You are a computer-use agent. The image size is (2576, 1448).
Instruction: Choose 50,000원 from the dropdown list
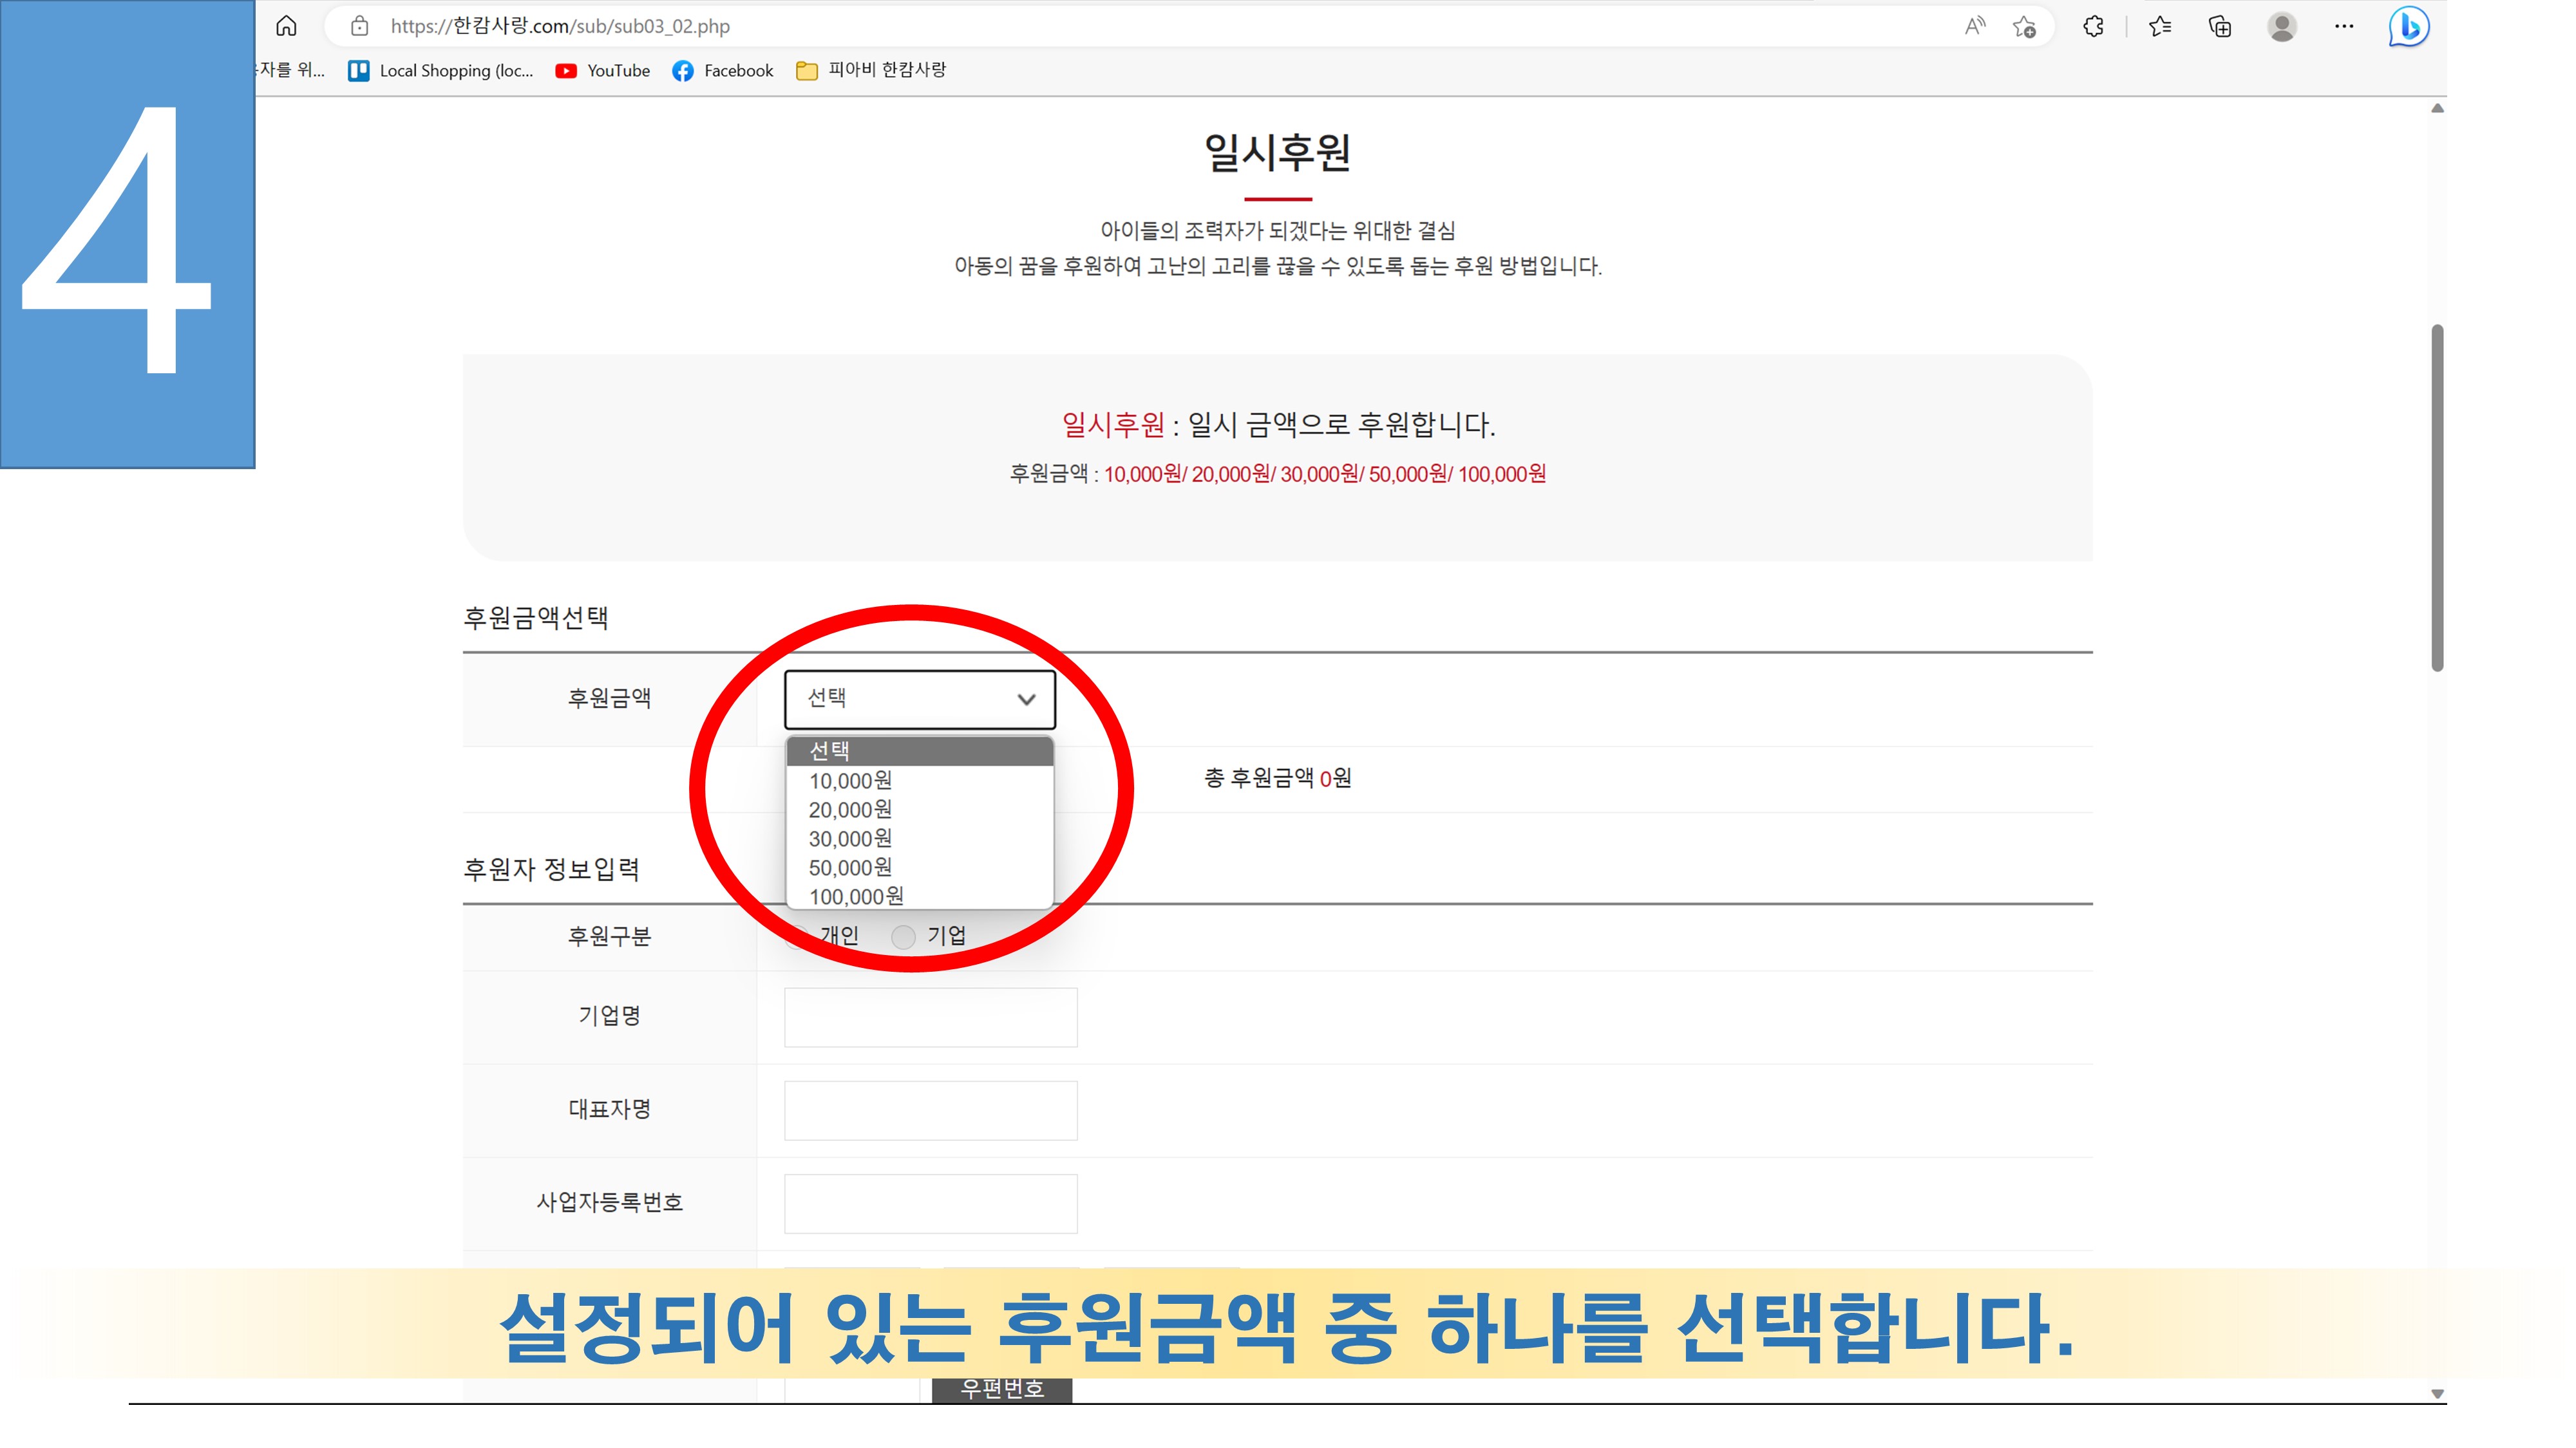(x=850, y=868)
